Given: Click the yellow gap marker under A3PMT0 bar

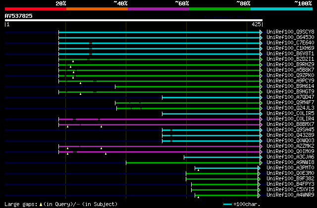Looking at the screenshot, I should 198,170.
